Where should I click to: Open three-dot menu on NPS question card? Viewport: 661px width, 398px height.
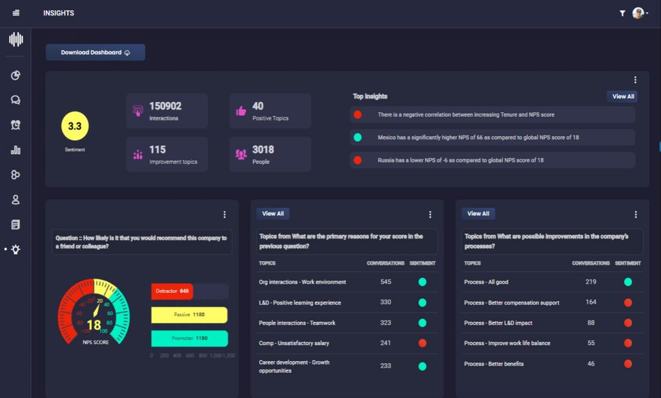coord(225,214)
